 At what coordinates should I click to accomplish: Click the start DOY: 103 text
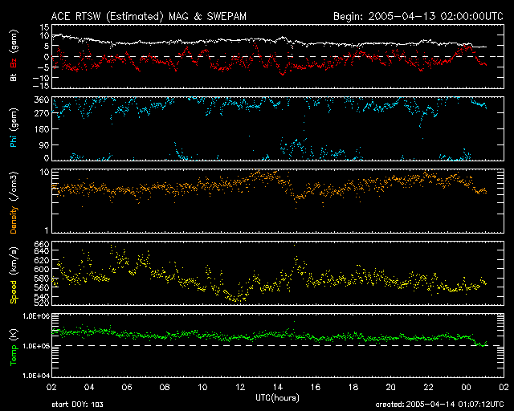pos(84,405)
